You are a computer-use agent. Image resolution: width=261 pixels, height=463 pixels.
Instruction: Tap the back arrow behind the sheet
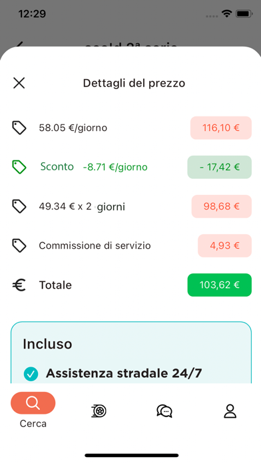pyautogui.click(x=19, y=45)
